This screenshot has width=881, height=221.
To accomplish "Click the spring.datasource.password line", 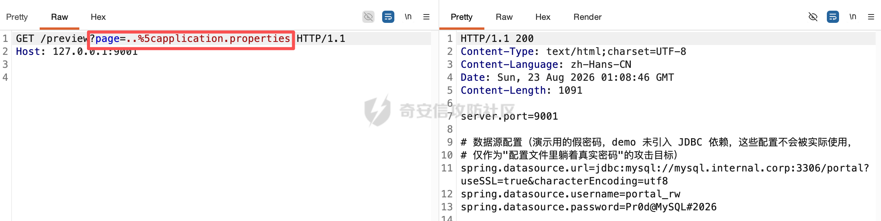I will (588, 207).
